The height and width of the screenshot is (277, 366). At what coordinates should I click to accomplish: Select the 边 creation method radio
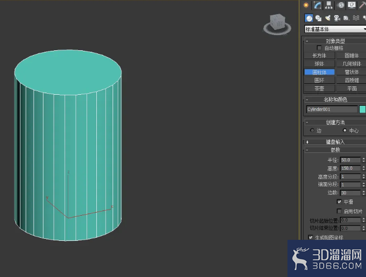coord(312,130)
